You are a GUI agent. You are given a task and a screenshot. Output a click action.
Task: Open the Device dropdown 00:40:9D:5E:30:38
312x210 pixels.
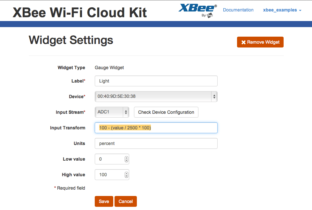[x=156, y=97]
